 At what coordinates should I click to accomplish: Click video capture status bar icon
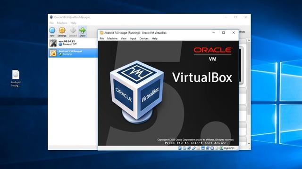click(x=208, y=148)
